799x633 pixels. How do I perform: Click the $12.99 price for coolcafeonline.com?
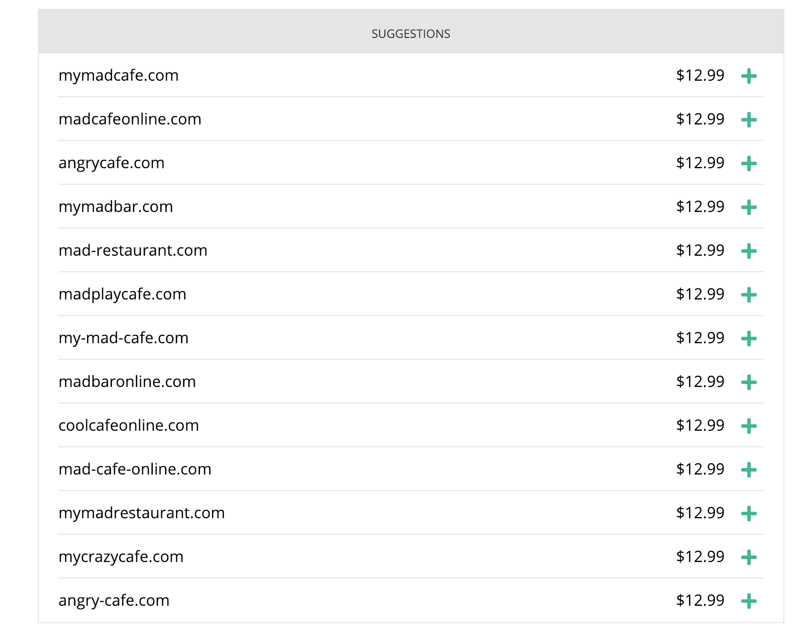coord(700,425)
